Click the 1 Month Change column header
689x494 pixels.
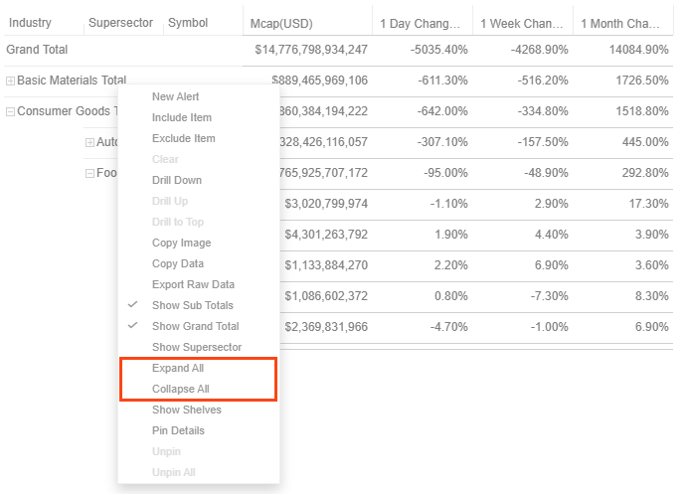point(624,23)
